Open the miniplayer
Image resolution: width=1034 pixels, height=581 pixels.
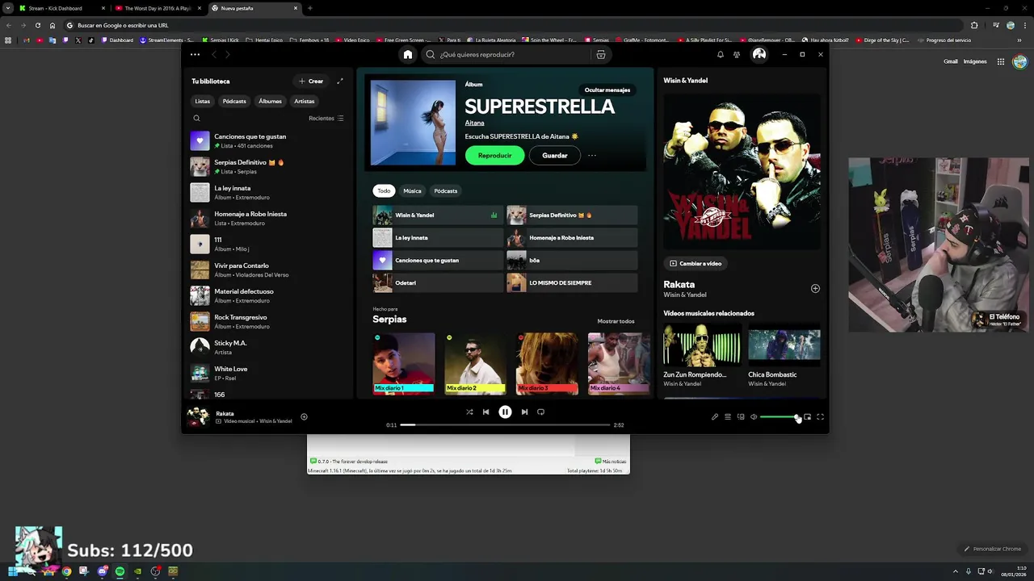(807, 416)
